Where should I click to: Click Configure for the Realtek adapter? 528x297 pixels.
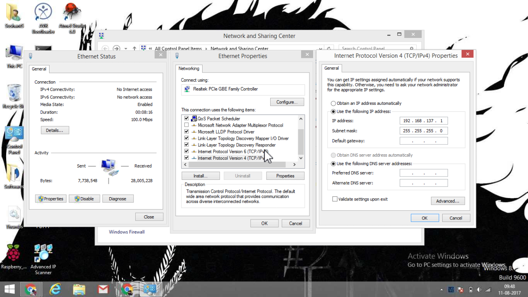point(287,102)
